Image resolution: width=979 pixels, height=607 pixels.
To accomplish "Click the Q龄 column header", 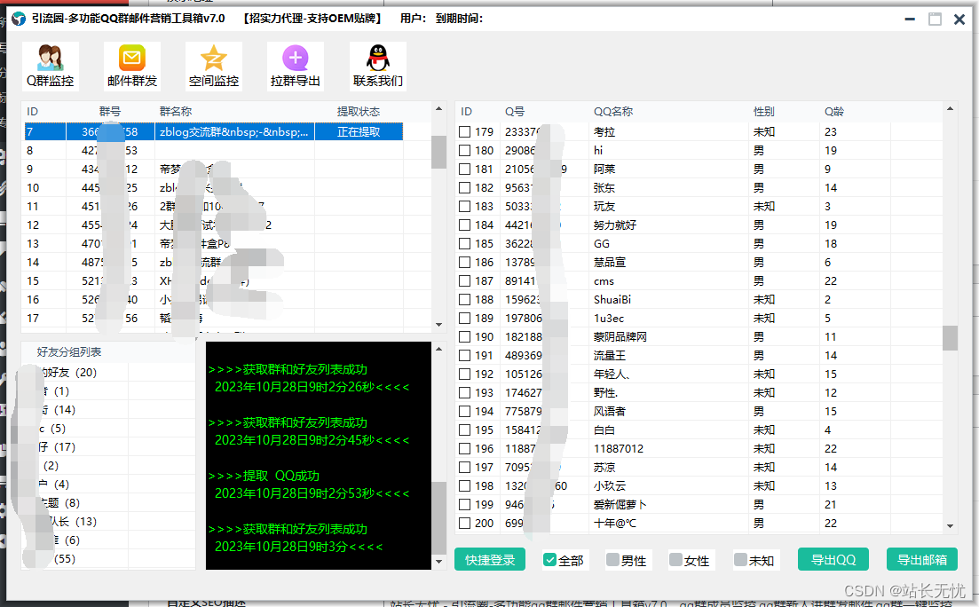I will [834, 111].
